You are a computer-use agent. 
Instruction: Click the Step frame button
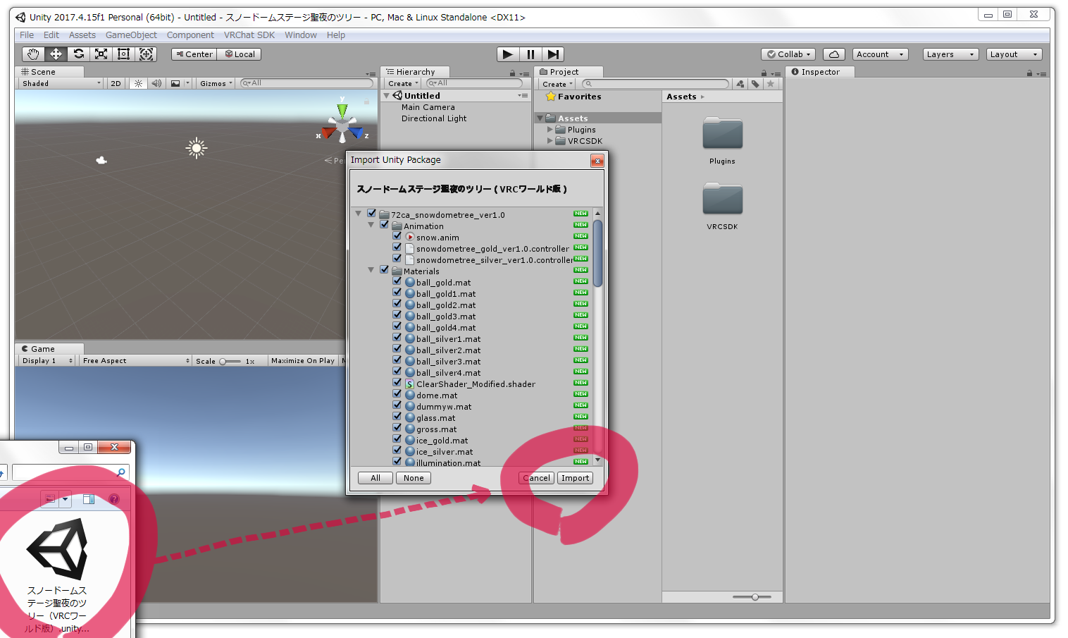[554, 54]
